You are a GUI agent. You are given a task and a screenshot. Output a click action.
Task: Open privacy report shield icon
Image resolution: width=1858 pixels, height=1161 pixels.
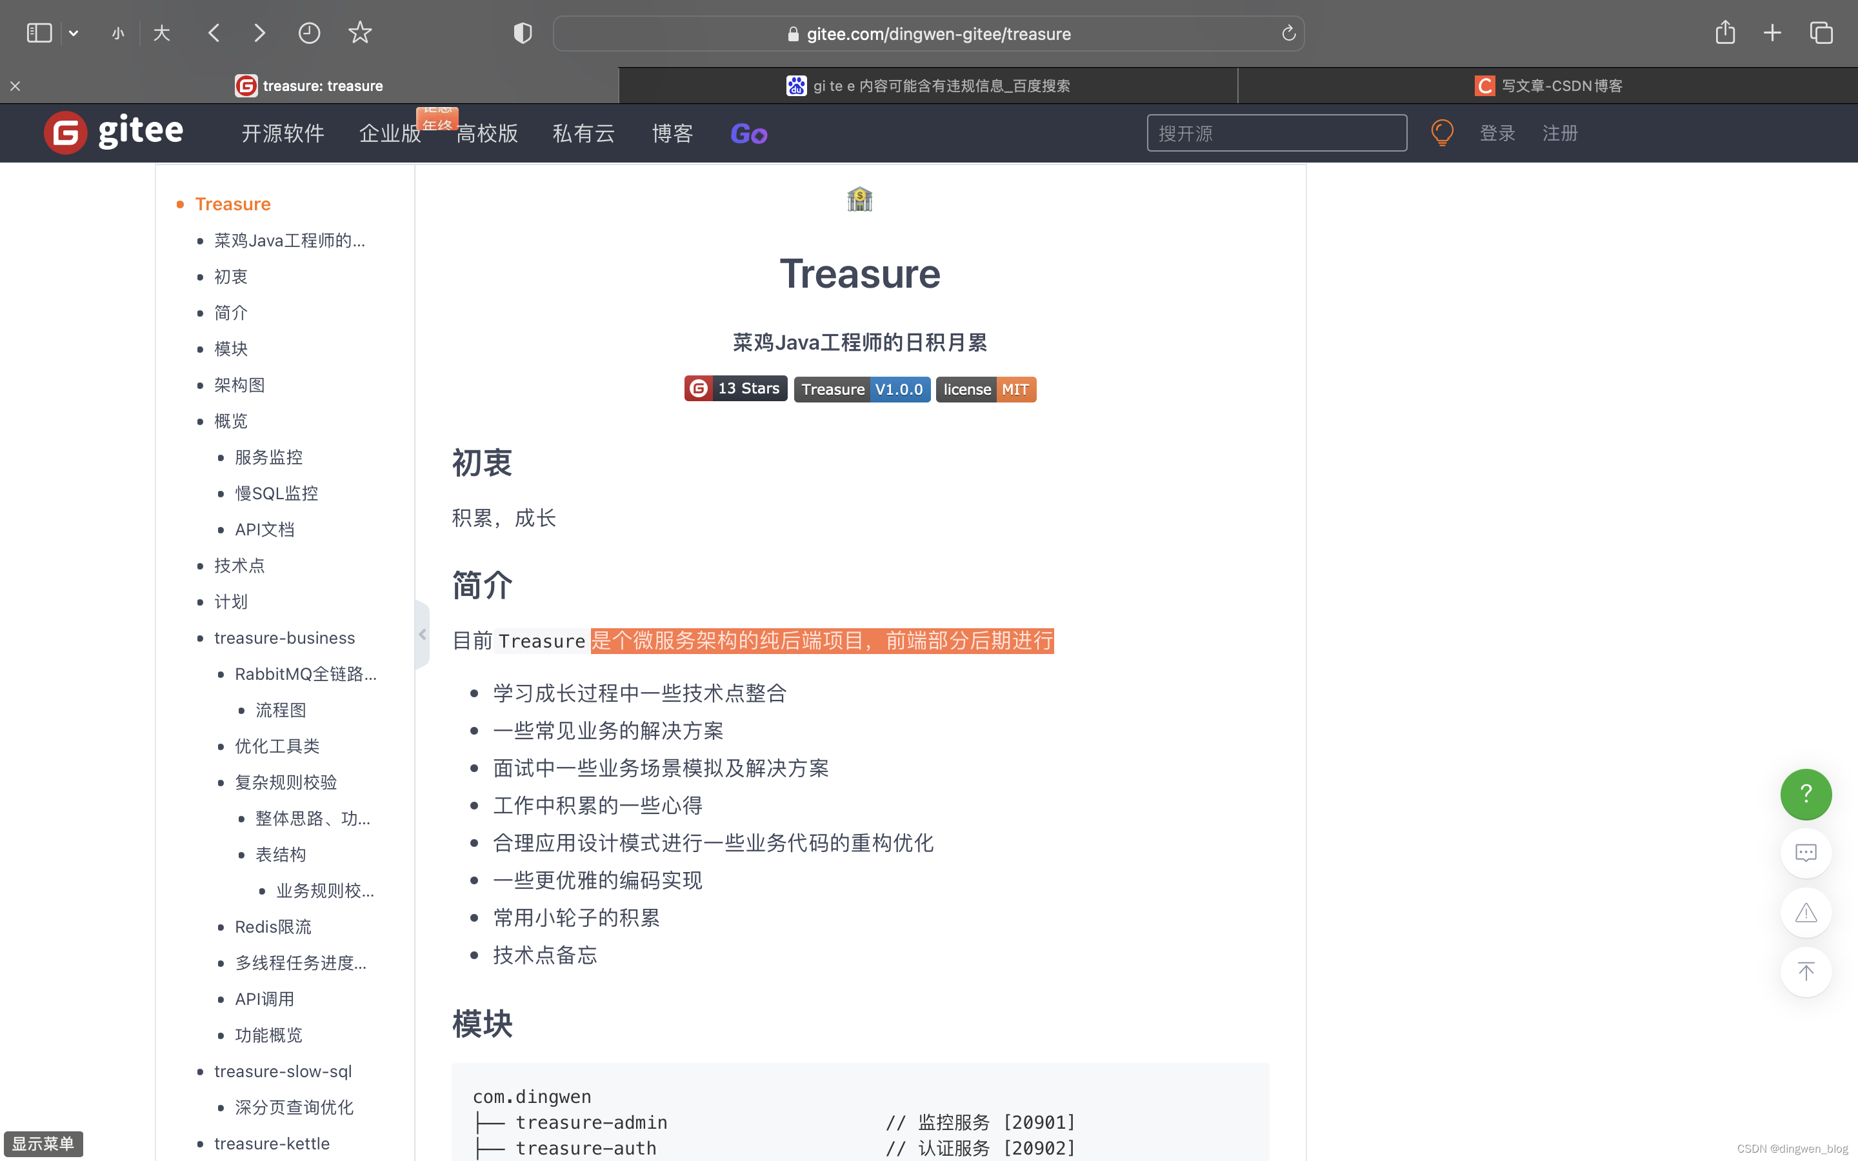(x=522, y=33)
